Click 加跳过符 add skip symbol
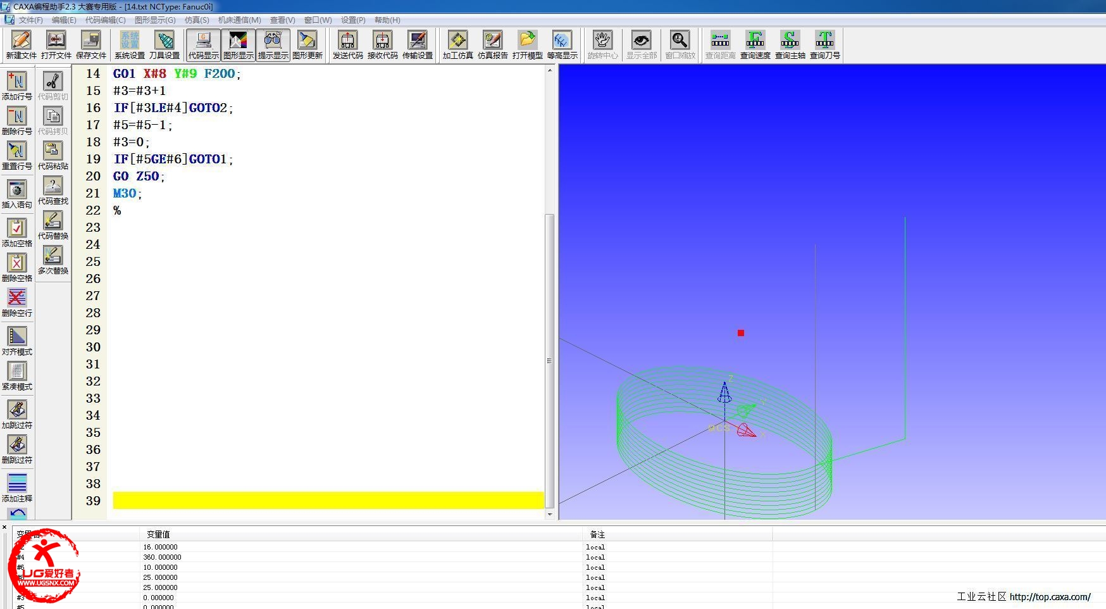Image resolution: width=1106 pixels, height=609 pixels. pyautogui.click(x=17, y=415)
